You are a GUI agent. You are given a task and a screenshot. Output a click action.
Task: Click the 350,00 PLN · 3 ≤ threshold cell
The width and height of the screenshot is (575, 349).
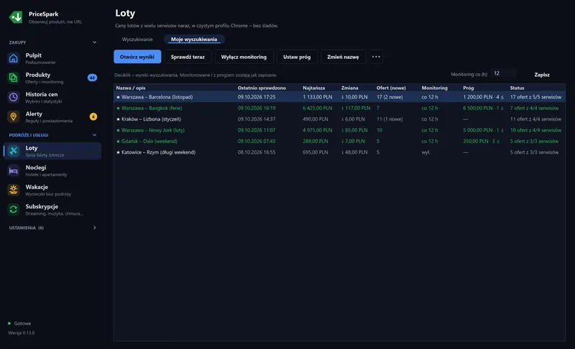click(x=481, y=141)
